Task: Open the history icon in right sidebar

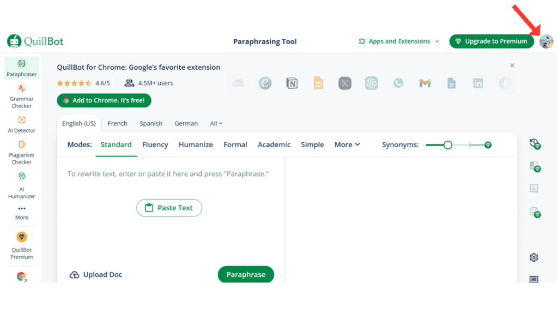Action: (x=535, y=143)
